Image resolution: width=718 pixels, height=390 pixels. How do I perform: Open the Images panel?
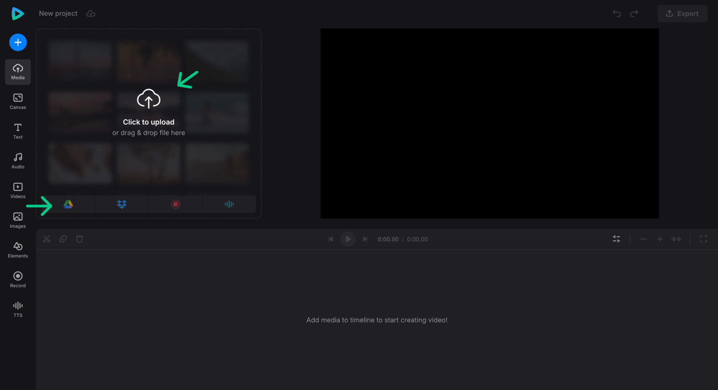pyautogui.click(x=18, y=221)
